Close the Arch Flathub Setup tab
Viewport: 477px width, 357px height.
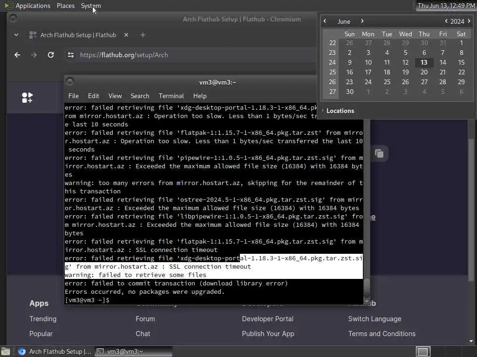(x=126, y=35)
